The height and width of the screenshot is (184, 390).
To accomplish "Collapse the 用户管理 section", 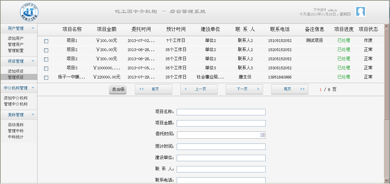I will (33, 28).
